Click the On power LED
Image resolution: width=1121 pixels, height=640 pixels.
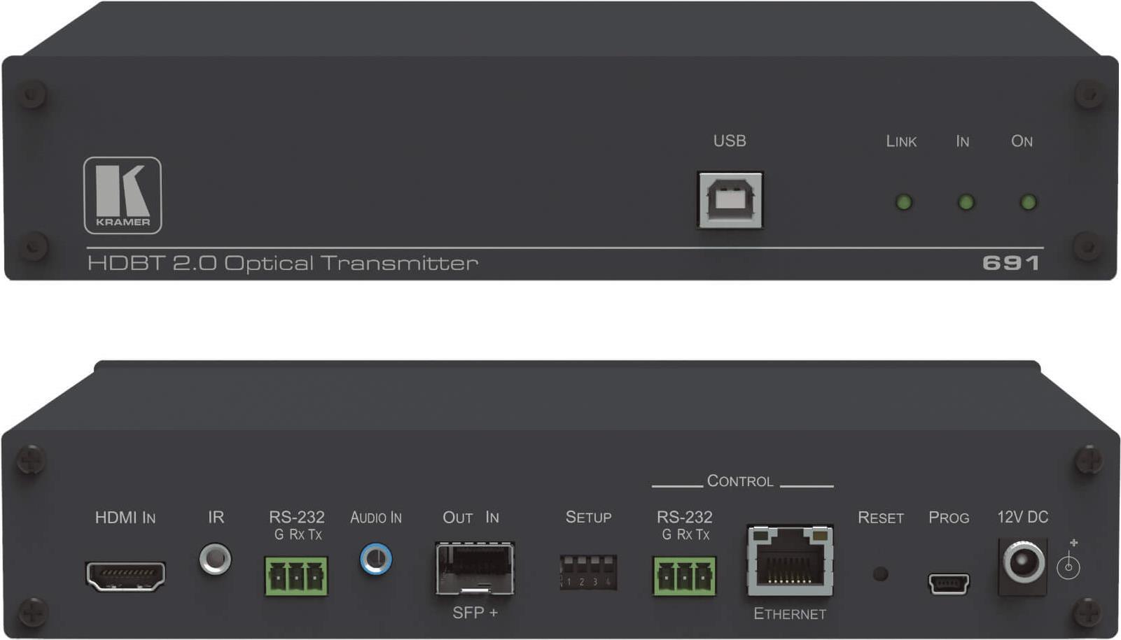pyautogui.click(x=1028, y=203)
